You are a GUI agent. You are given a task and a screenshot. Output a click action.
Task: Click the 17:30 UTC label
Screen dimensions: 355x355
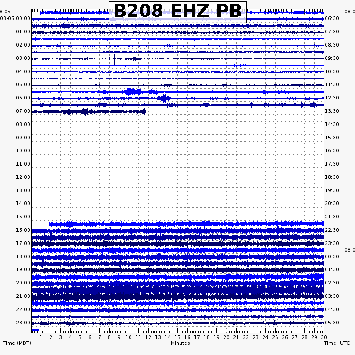click(332, 164)
